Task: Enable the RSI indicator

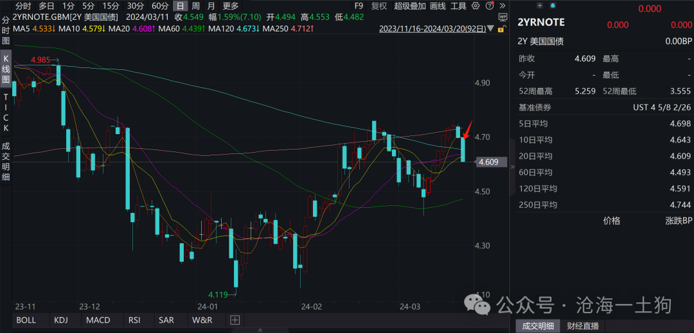Action: pyautogui.click(x=134, y=320)
